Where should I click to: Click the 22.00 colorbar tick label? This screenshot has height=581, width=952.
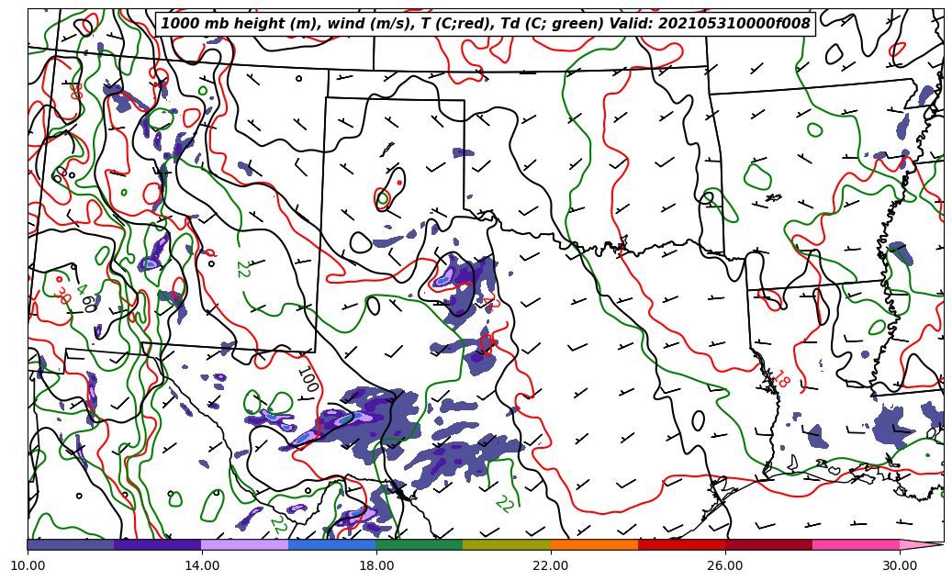point(551,565)
